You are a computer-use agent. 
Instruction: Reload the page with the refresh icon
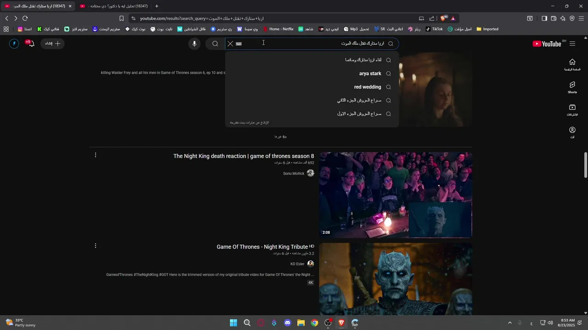tap(25, 18)
